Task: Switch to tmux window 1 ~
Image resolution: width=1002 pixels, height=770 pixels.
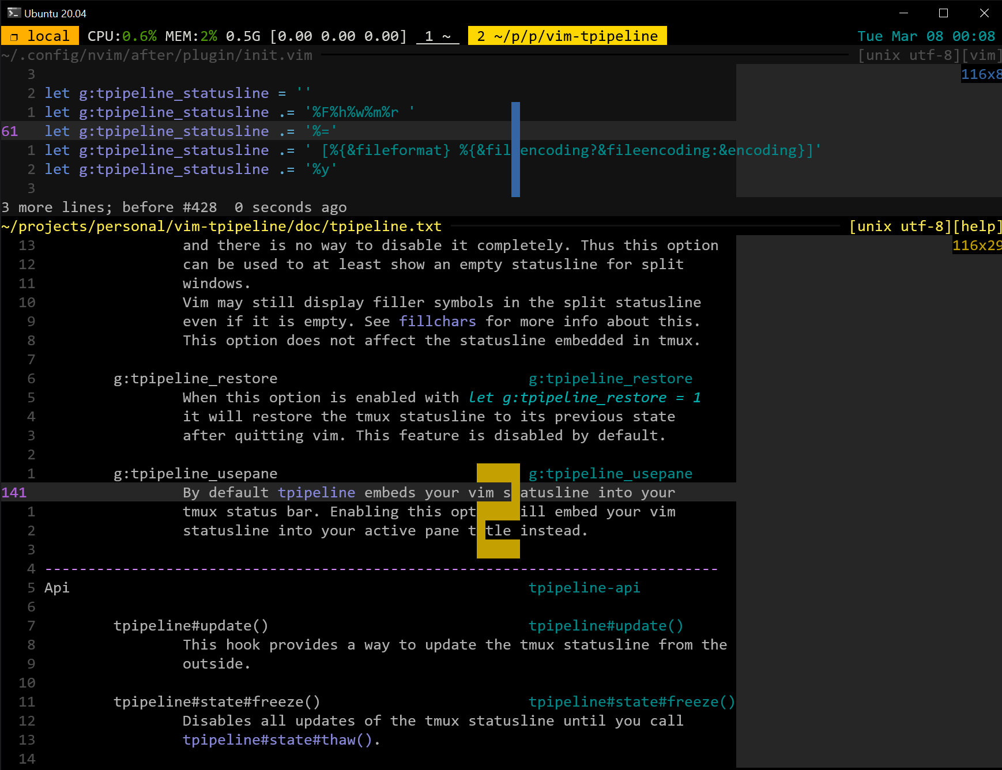Action: click(x=438, y=36)
